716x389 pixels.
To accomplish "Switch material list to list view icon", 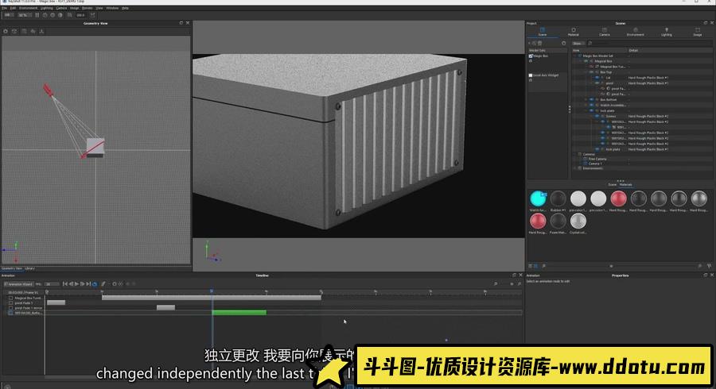I will click(531, 266).
